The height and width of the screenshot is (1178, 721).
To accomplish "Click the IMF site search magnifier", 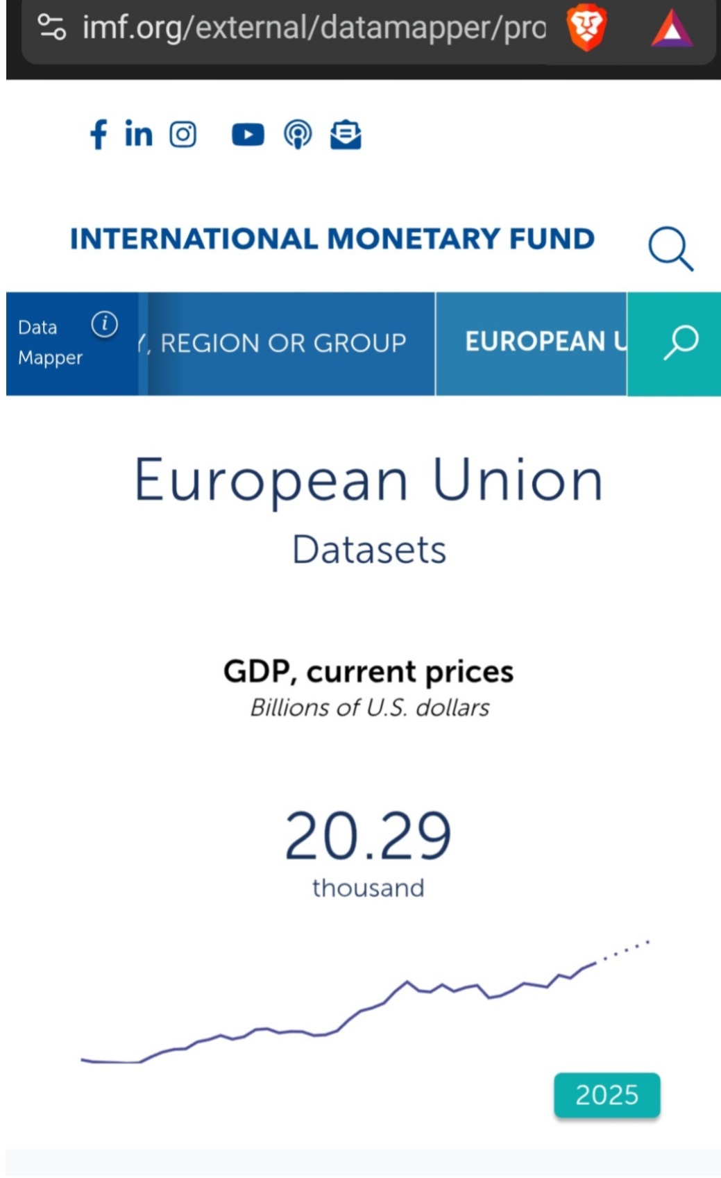I will coord(670,248).
